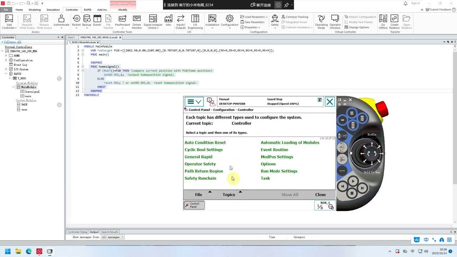457x257 pixels.
Task: Collapse the RAPID tree node
Action: coord(6,74)
